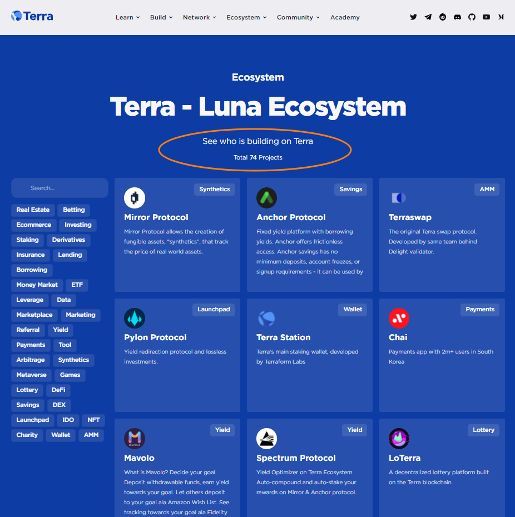This screenshot has width=515, height=517.
Task: Click the Chai red logo icon
Action: pyautogui.click(x=399, y=318)
